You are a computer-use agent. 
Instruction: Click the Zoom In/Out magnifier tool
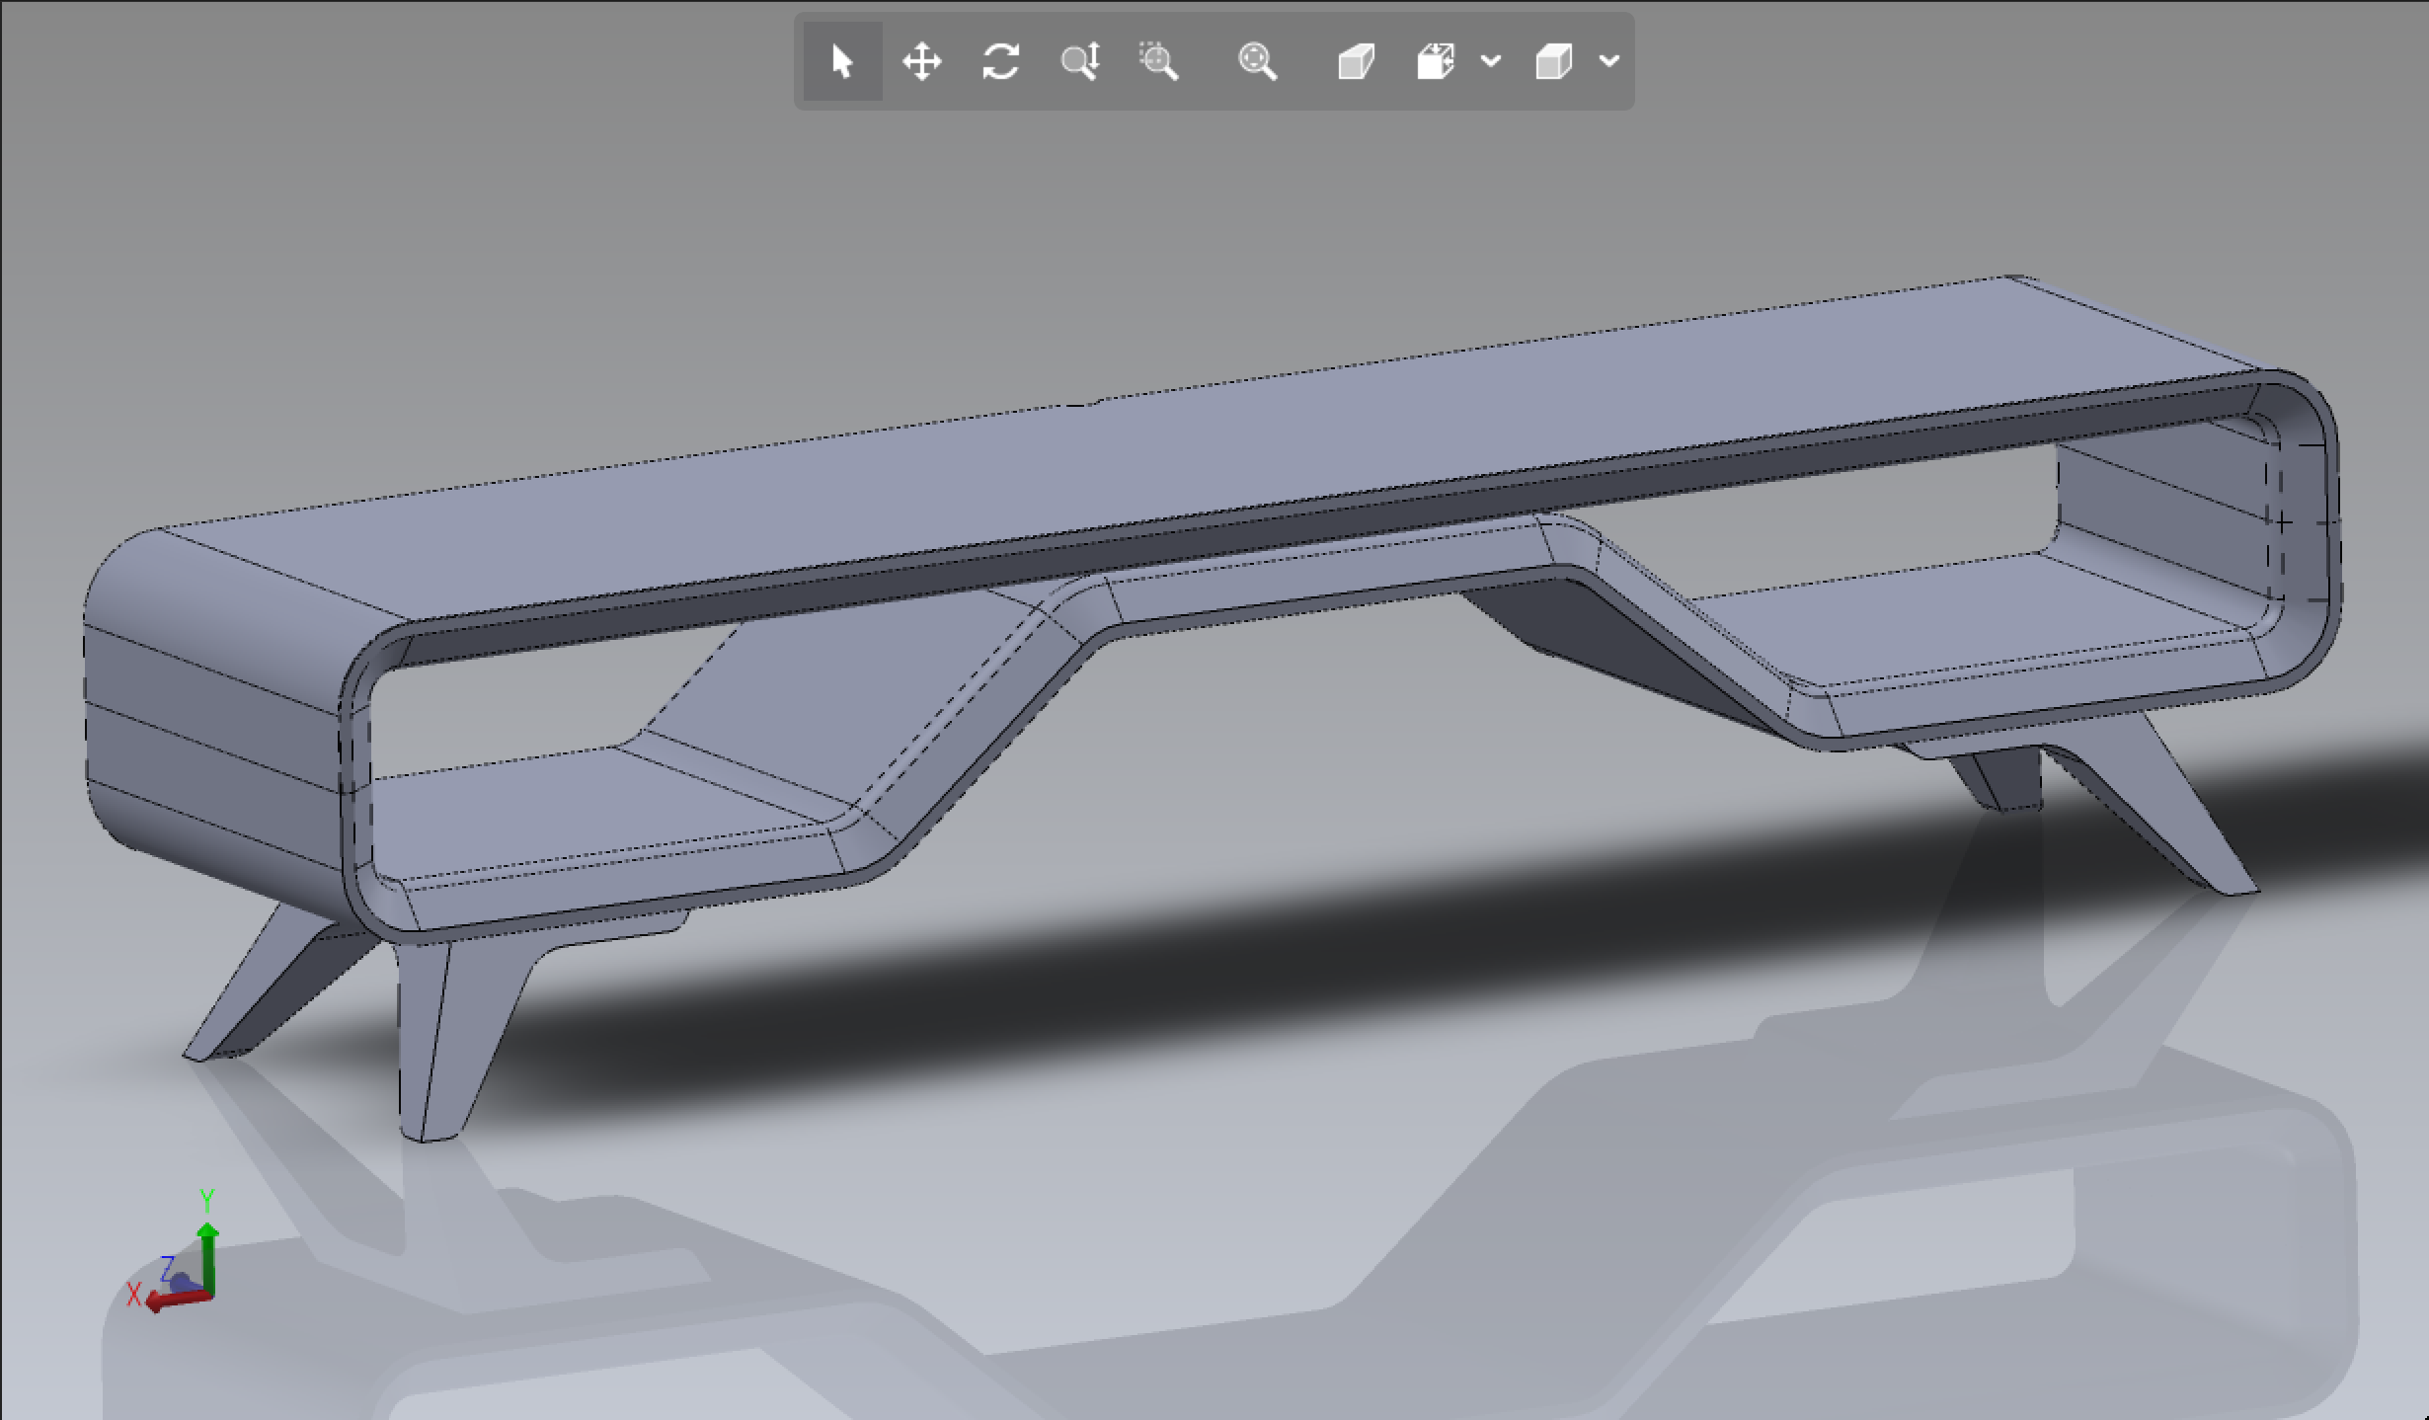(1079, 61)
